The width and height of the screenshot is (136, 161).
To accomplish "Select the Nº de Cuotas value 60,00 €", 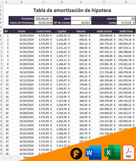I will (81, 23).
